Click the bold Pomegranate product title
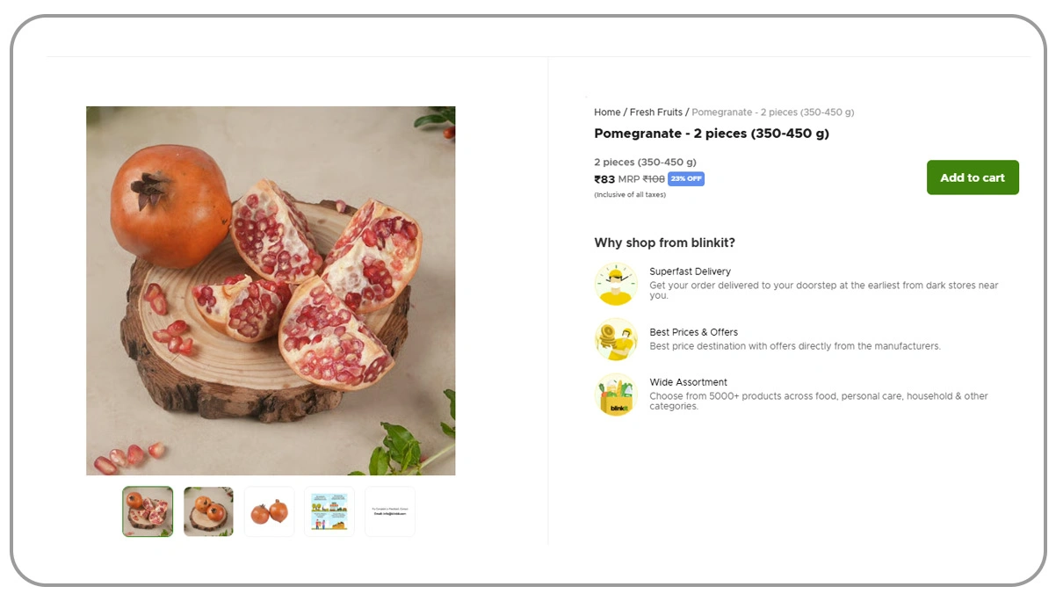This screenshot has height=601, width=1056. (x=712, y=134)
